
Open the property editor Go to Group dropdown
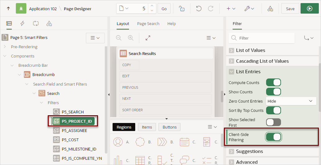(309, 38)
